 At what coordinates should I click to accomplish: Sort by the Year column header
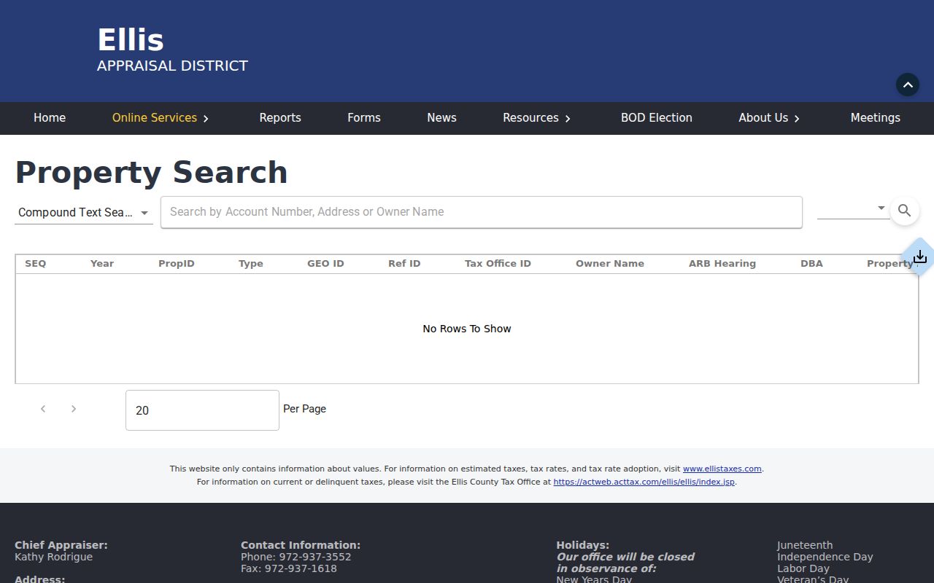102,264
